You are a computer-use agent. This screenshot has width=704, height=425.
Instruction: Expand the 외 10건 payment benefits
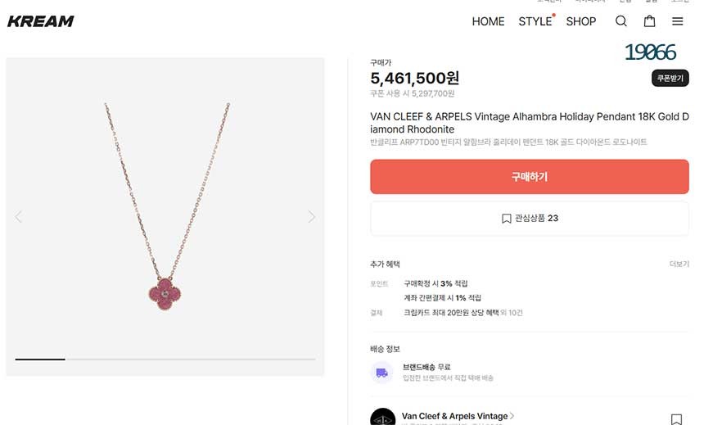pos(512,313)
